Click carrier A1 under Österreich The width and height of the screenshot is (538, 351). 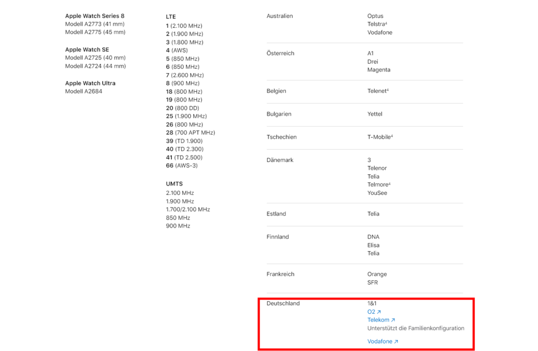tap(370, 53)
